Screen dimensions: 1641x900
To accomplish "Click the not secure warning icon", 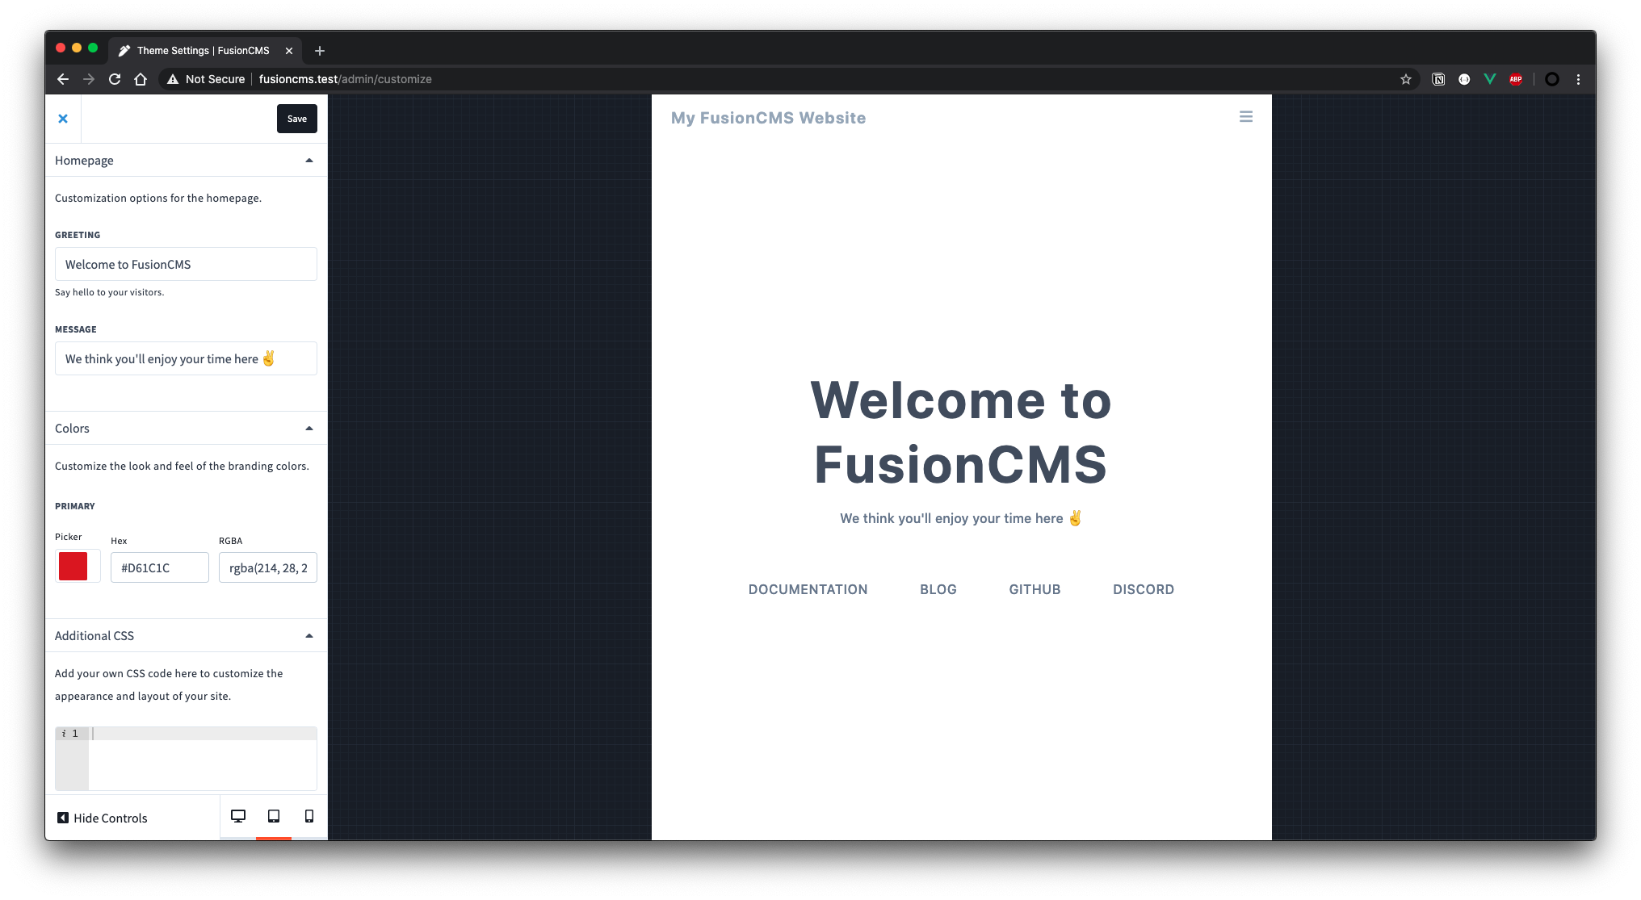I will pos(172,78).
